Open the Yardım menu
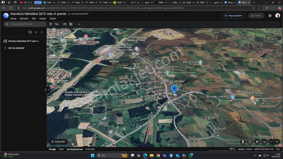This screenshot has height=159, width=283. coord(53,18)
